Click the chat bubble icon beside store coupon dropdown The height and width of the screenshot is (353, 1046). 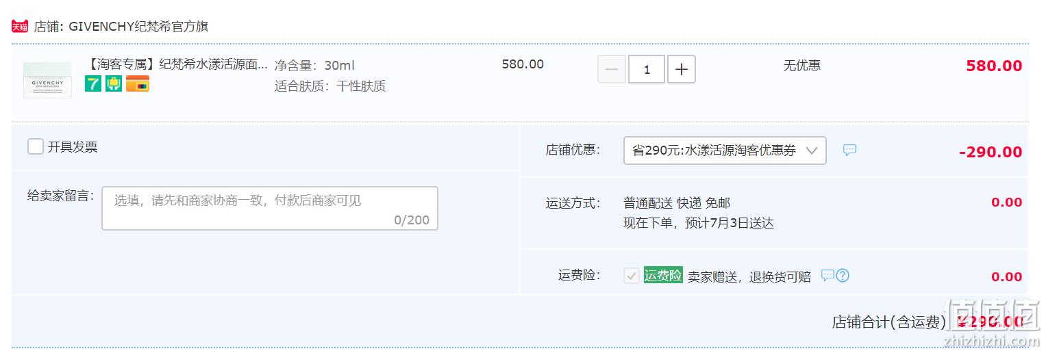849,150
